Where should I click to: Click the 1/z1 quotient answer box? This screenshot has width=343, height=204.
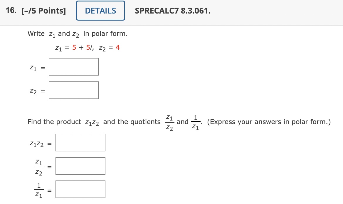[x=80, y=189]
